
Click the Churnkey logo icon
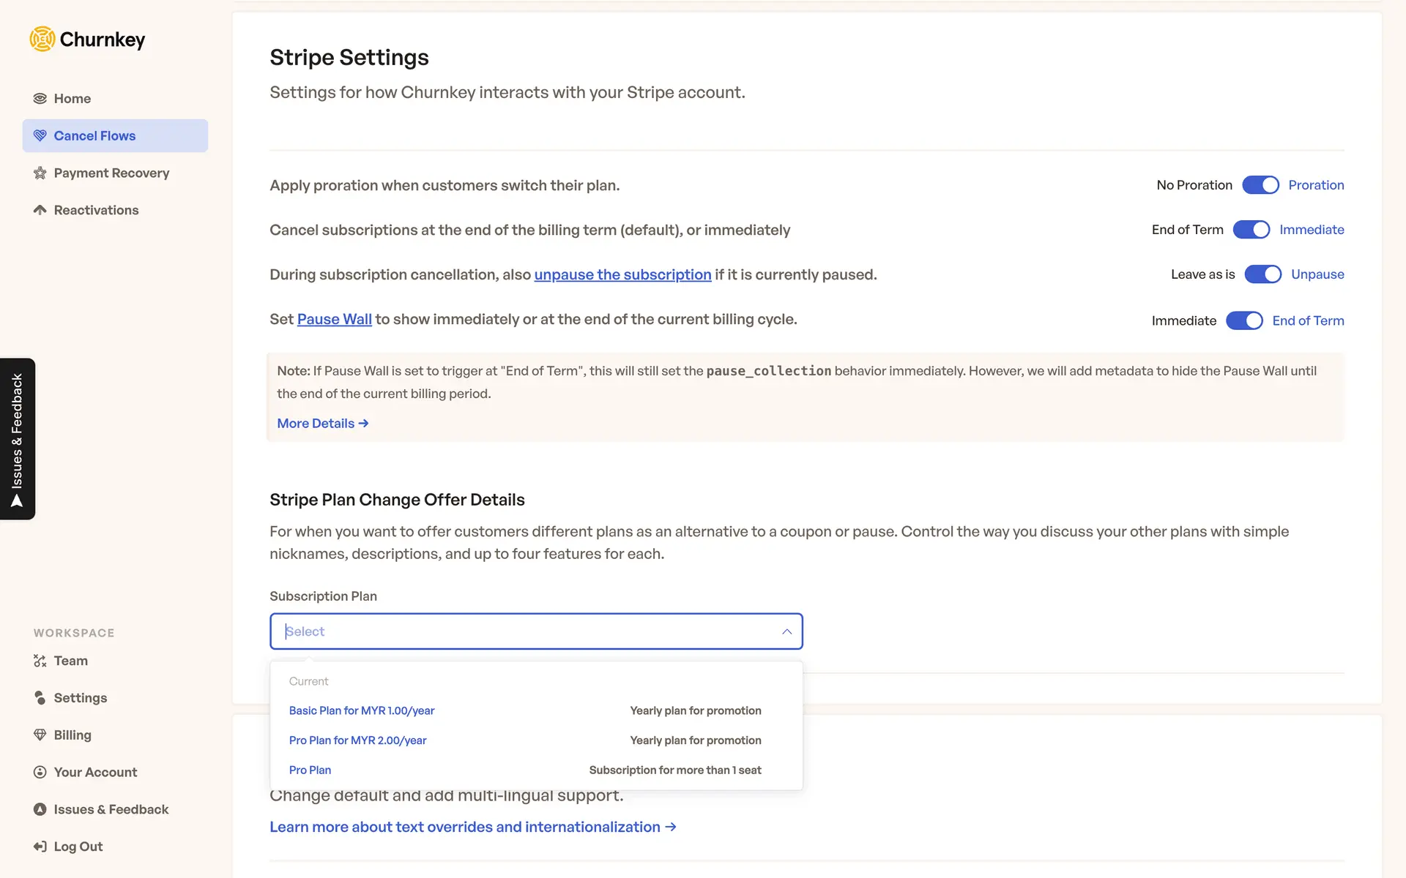click(x=42, y=39)
